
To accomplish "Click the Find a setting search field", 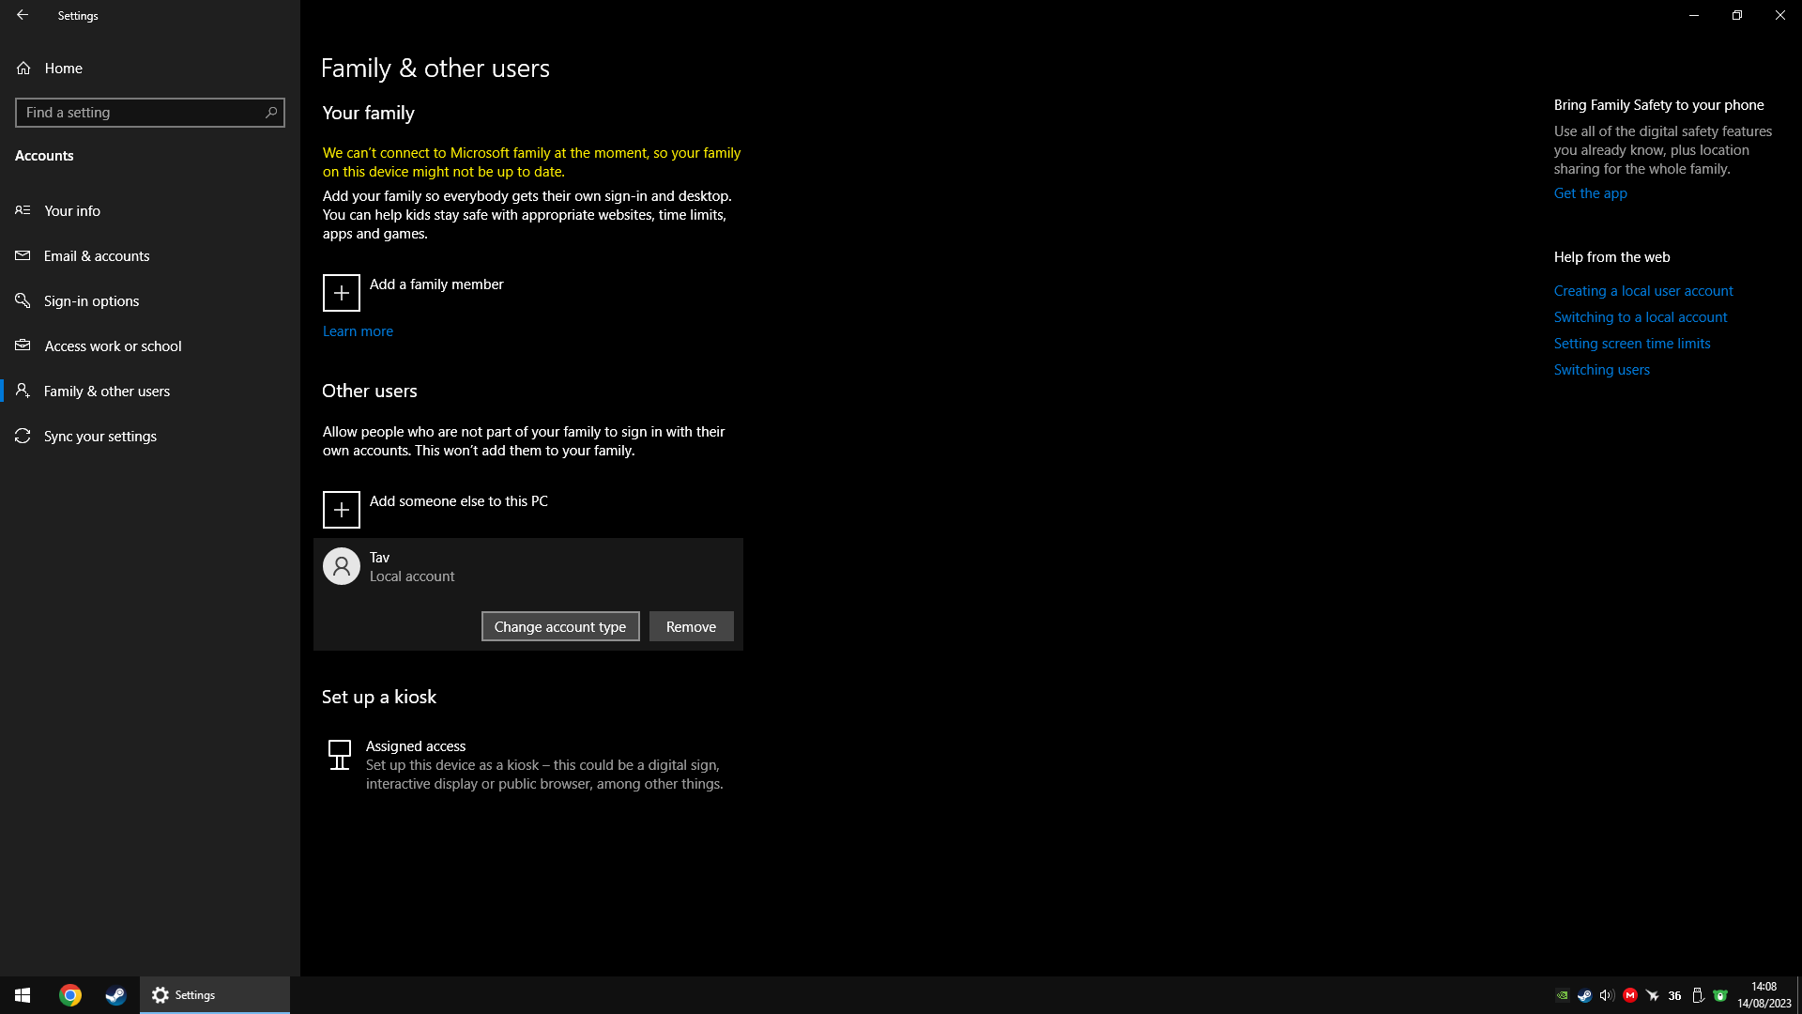I will pos(141,113).
